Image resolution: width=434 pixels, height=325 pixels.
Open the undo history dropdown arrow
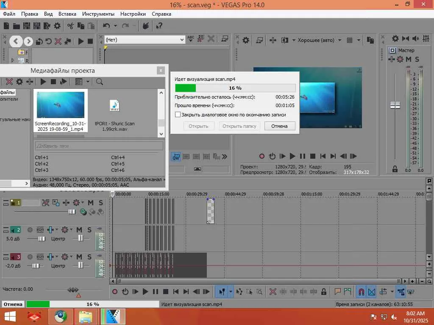[115, 26]
